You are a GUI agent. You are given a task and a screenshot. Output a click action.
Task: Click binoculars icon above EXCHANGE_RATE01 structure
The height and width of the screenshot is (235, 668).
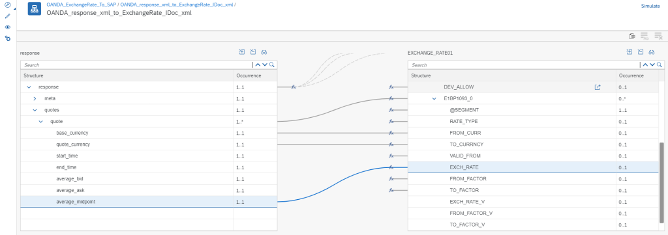pyautogui.click(x=652, y=52)
